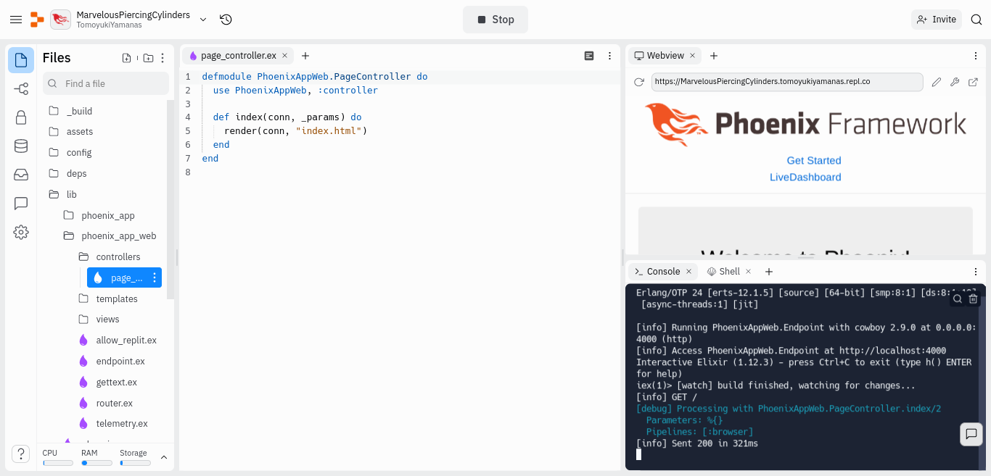Open the Version control sidebar icon
Viewport: 991px width, 476px height.
(21, 89)
